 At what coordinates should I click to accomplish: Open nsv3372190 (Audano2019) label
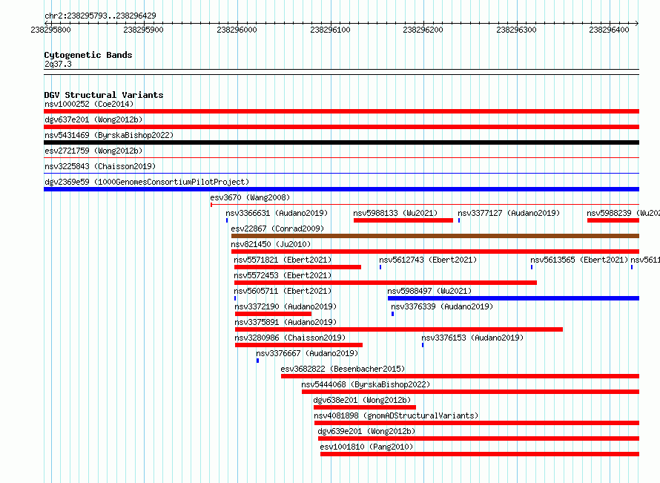point(286,306)
